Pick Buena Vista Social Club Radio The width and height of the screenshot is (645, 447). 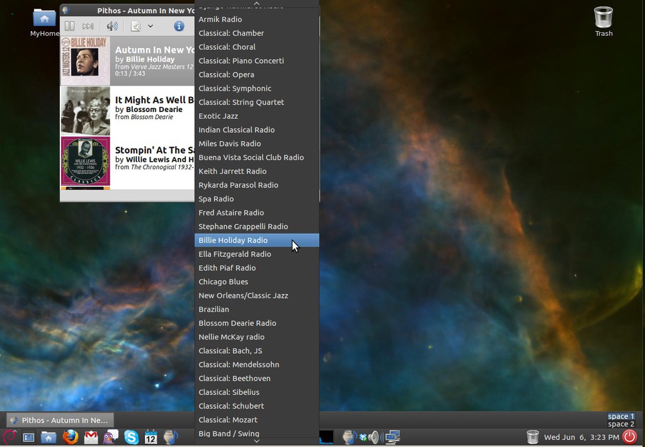pyautogui.click(x=257, y=157)
